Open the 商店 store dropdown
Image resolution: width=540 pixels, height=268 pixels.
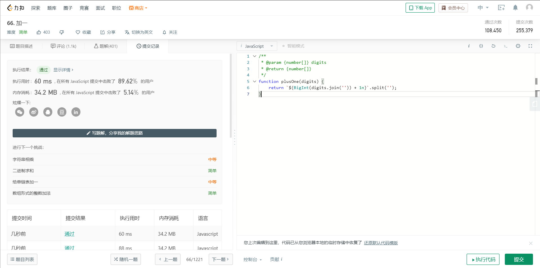coord(138,8)
